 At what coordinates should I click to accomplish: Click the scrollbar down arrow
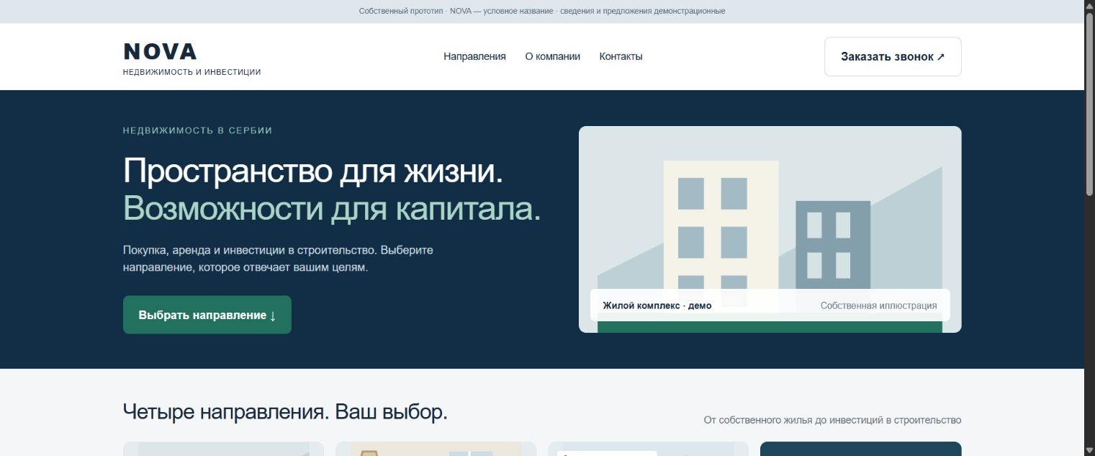coord(1089,450)
